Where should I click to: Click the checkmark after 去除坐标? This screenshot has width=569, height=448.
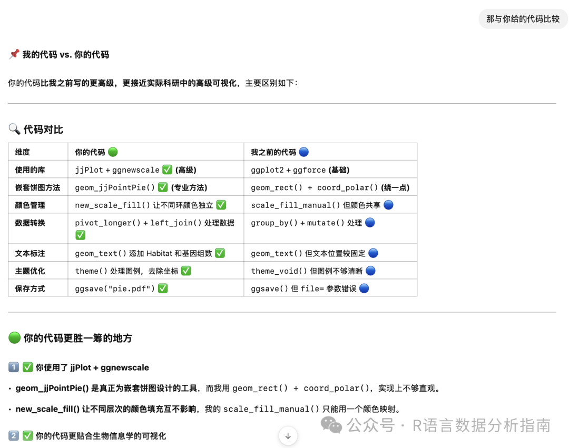click(x=186, y=271)
